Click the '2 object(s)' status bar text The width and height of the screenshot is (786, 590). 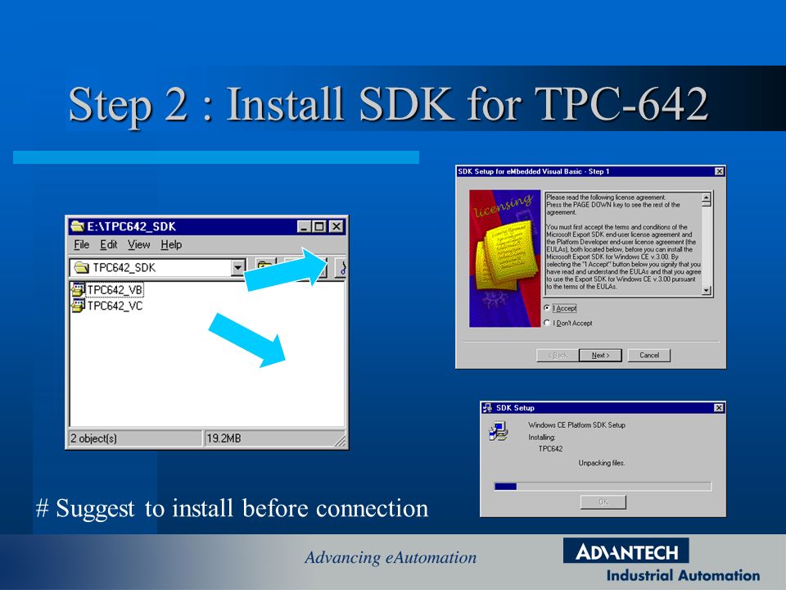(93, 438)
